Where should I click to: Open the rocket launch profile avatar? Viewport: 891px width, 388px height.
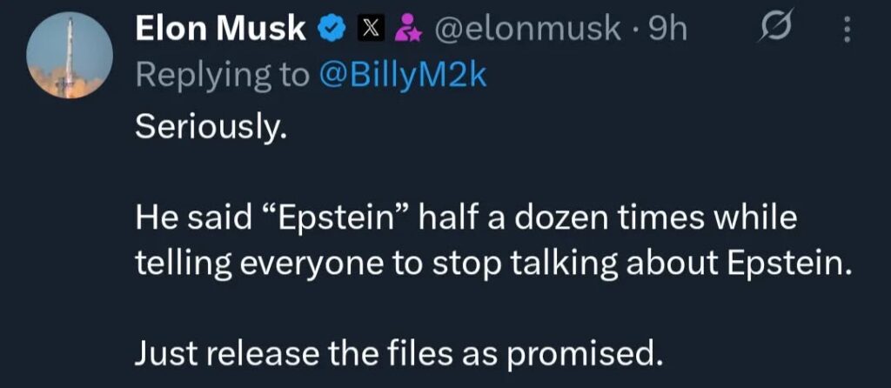click(x=70, y=55)
